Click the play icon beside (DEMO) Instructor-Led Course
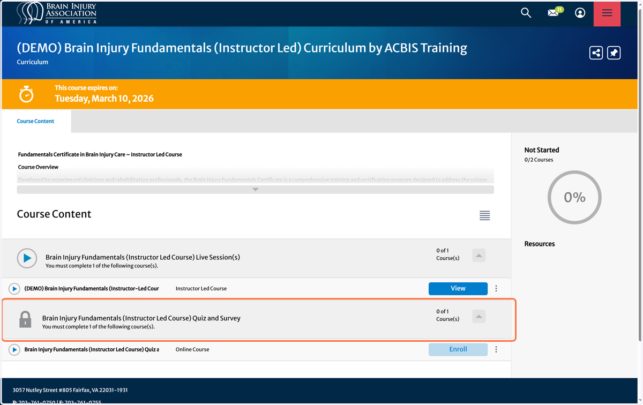The height and width of the screenshot is (405, 643). [x=14, y=289]
